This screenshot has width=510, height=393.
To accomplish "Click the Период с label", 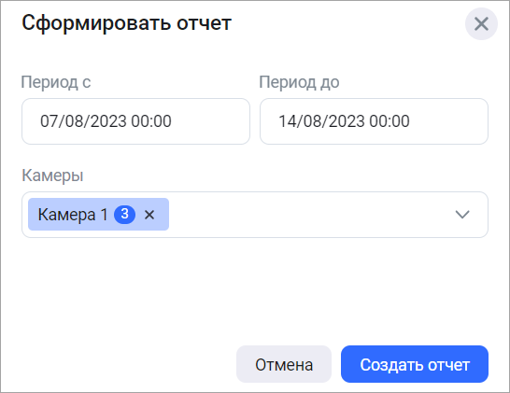I will pos(56,82).
